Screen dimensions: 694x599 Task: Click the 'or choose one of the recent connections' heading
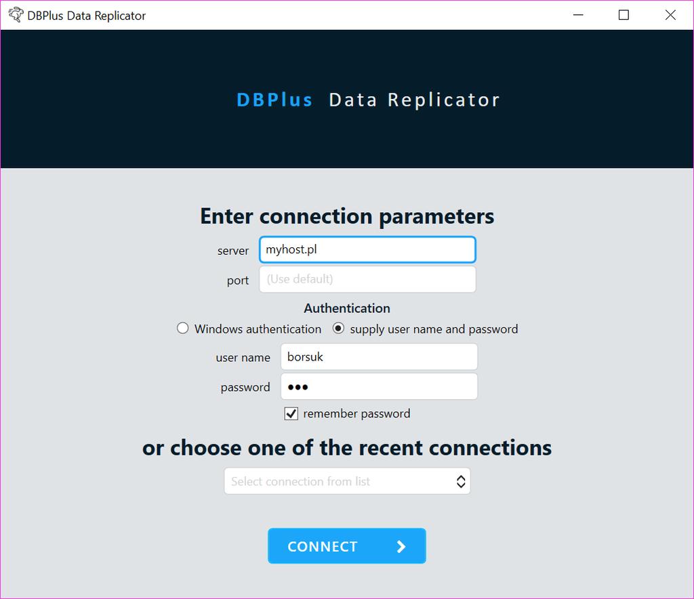coord(347,448)
